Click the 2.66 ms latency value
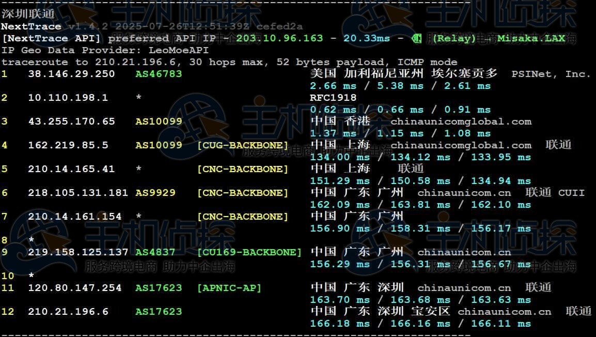Screen dimensions: 596x337 tap(333, 86)
